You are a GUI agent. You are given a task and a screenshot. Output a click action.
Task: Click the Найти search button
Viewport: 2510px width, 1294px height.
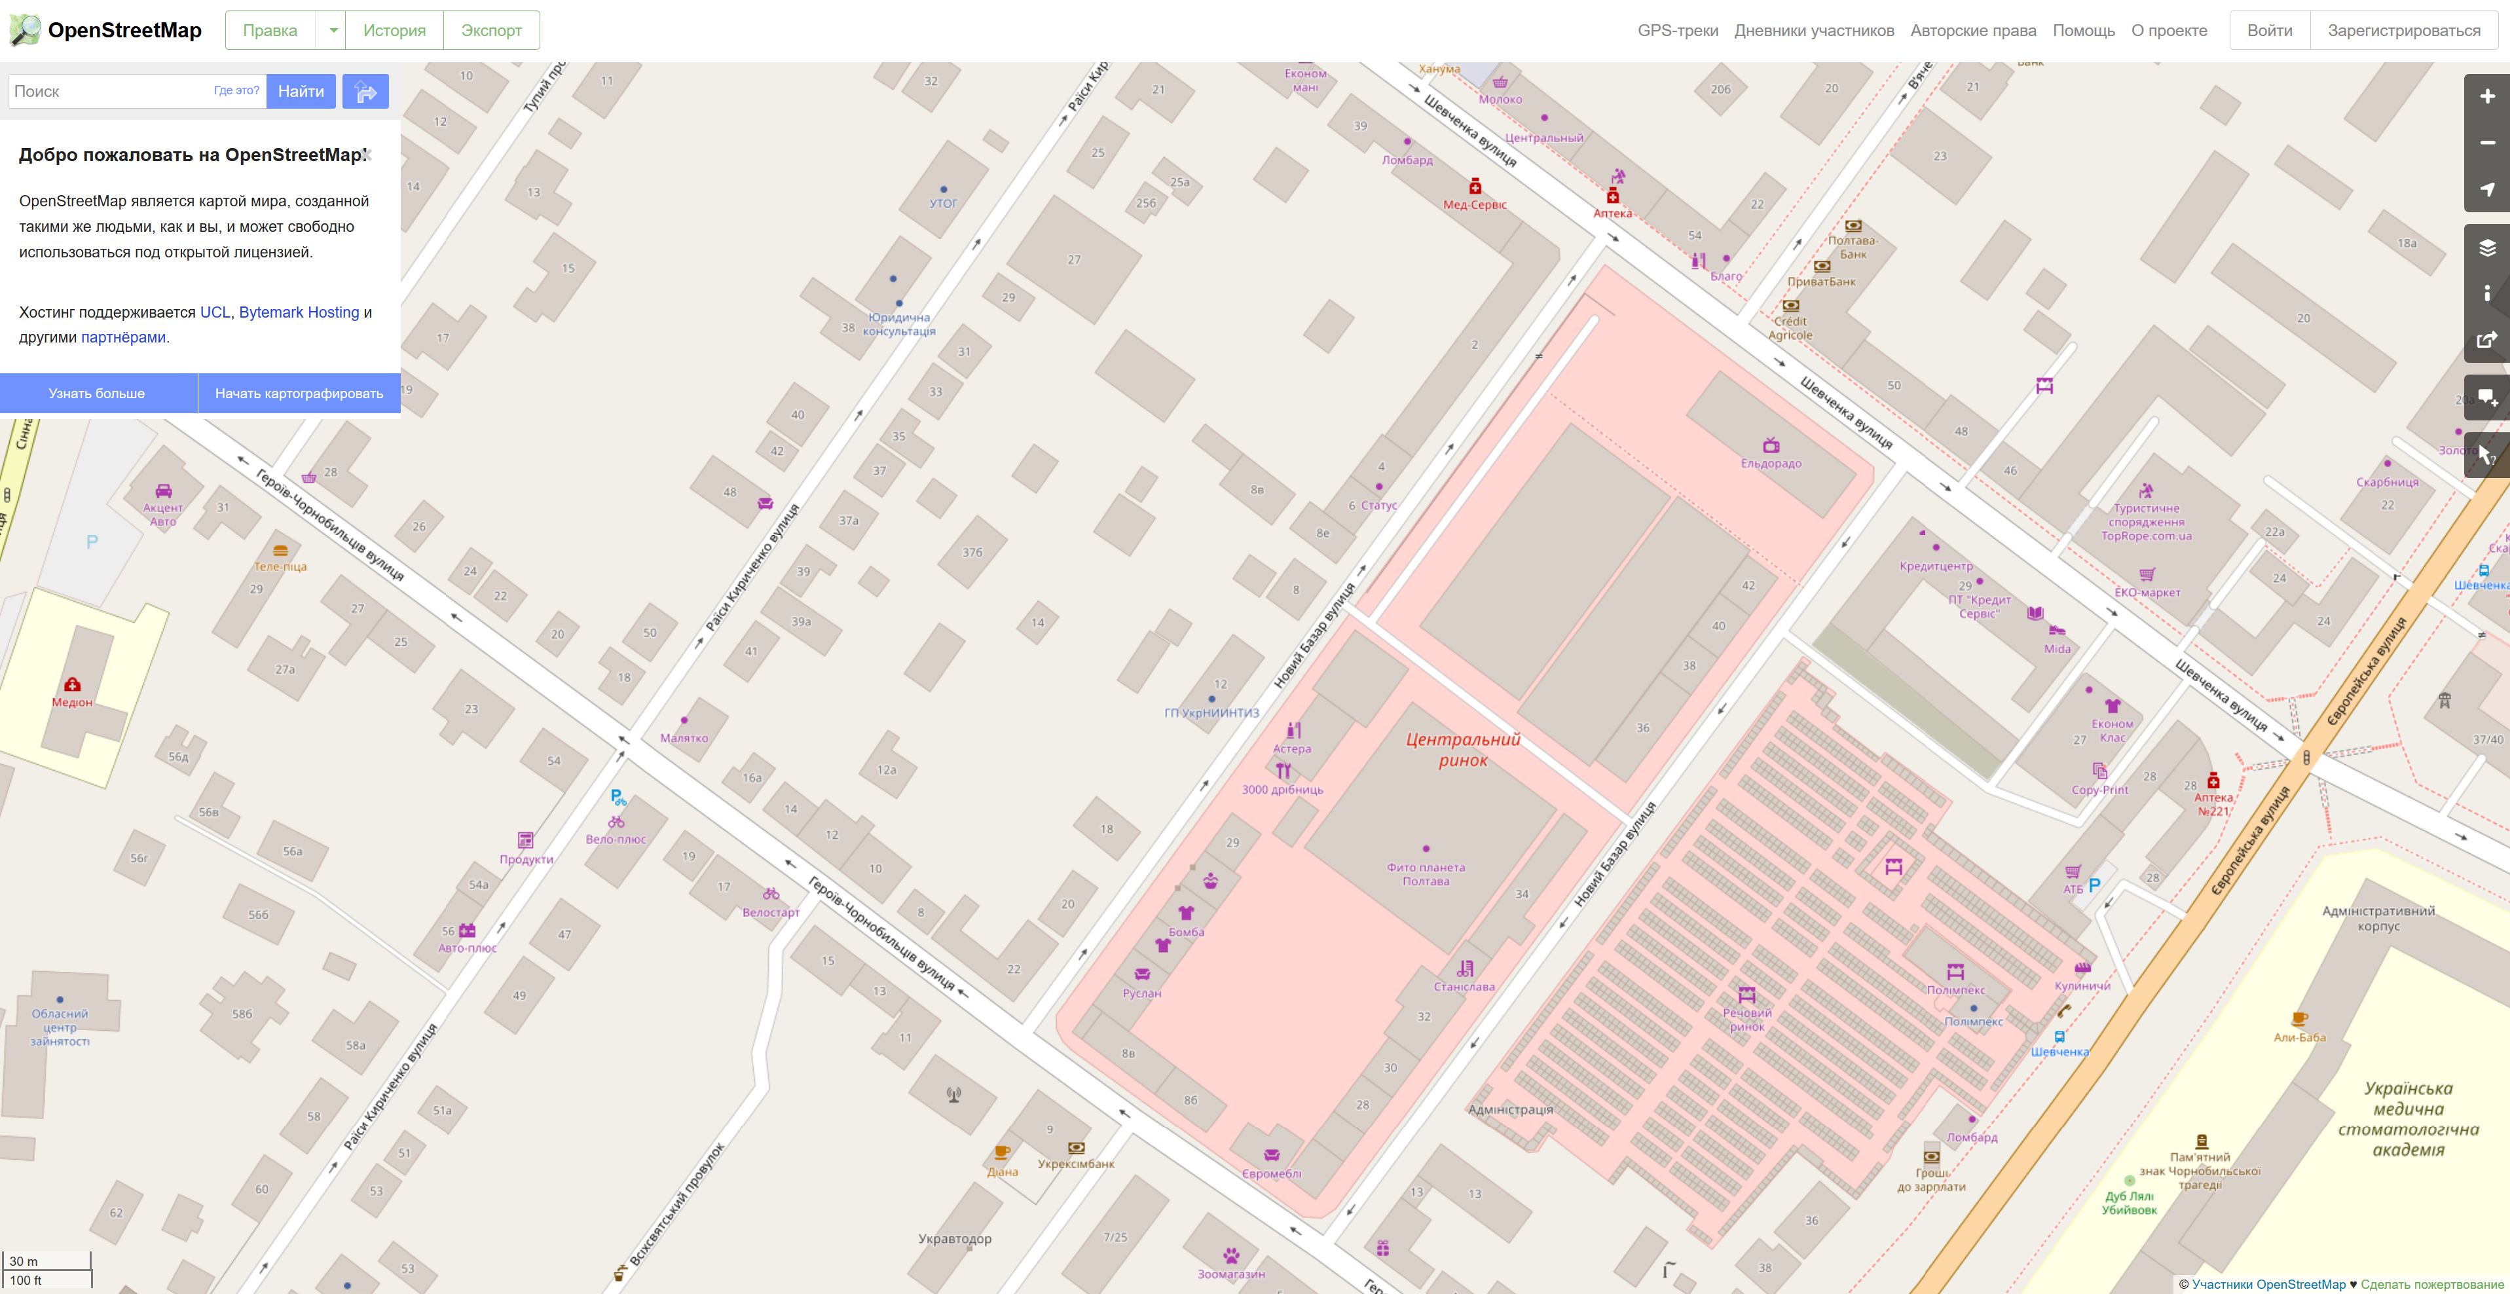pyautogui.click(x=300, y=92)
